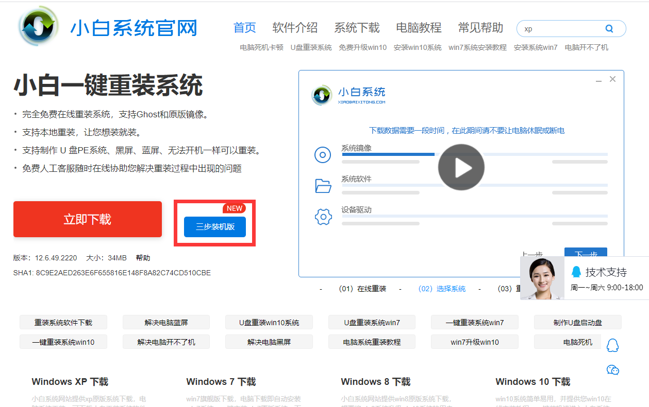This screenshot has width=649, height=407.
Task: Open QQ chat from the side icon
Action: (x=612, y=345)
